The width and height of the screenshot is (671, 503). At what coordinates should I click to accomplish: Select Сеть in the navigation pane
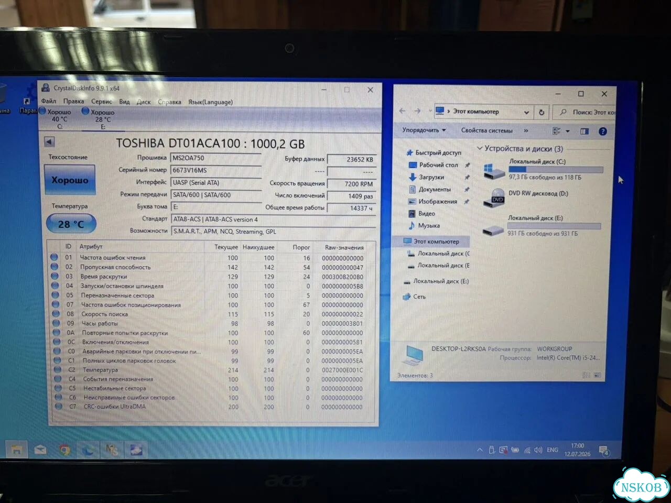(419, 297)
